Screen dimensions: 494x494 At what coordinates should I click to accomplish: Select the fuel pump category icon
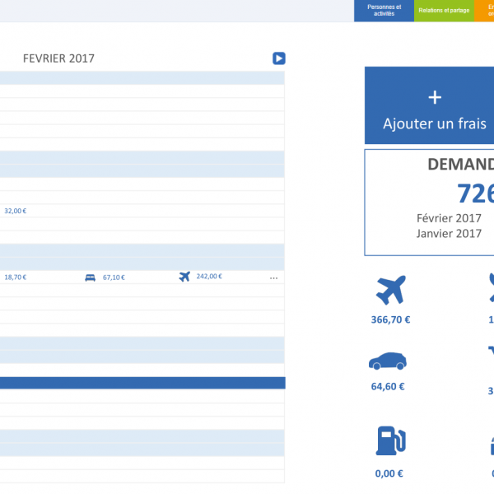coord(389,440)
